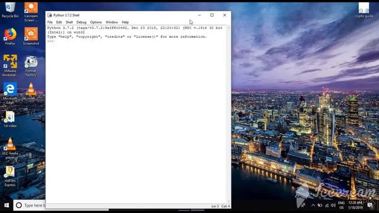Launch Microsoft Edge from the desktop

pyautogui.click(x=10, y=93)
